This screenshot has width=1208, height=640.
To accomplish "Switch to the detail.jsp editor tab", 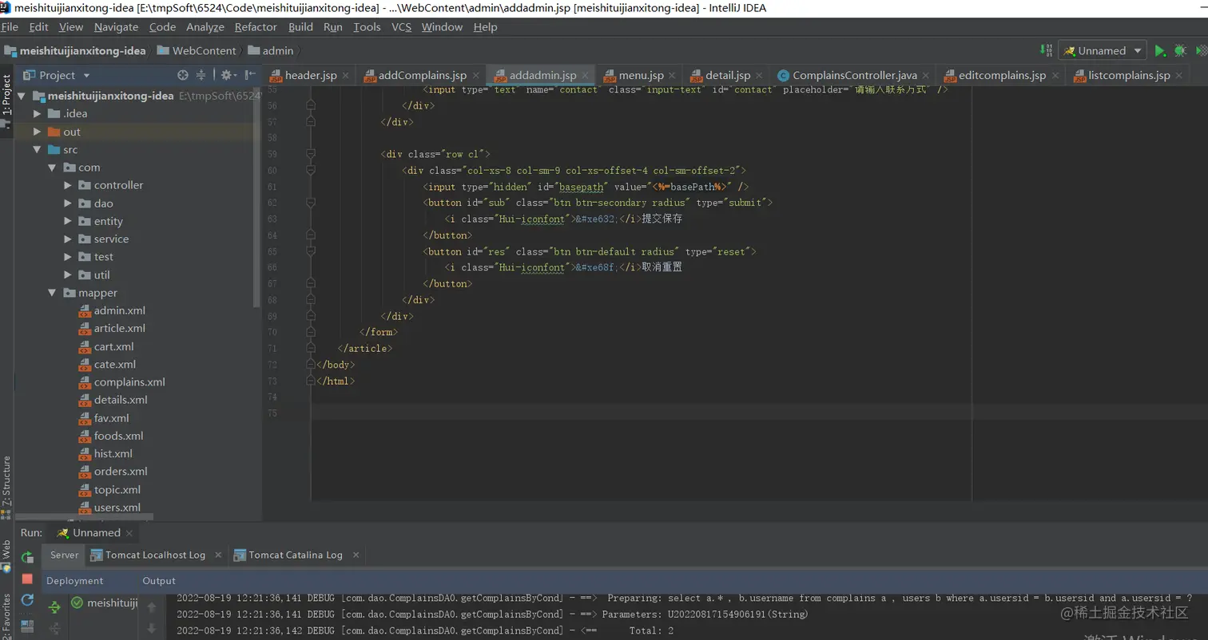I will click(x=728, y=75).
